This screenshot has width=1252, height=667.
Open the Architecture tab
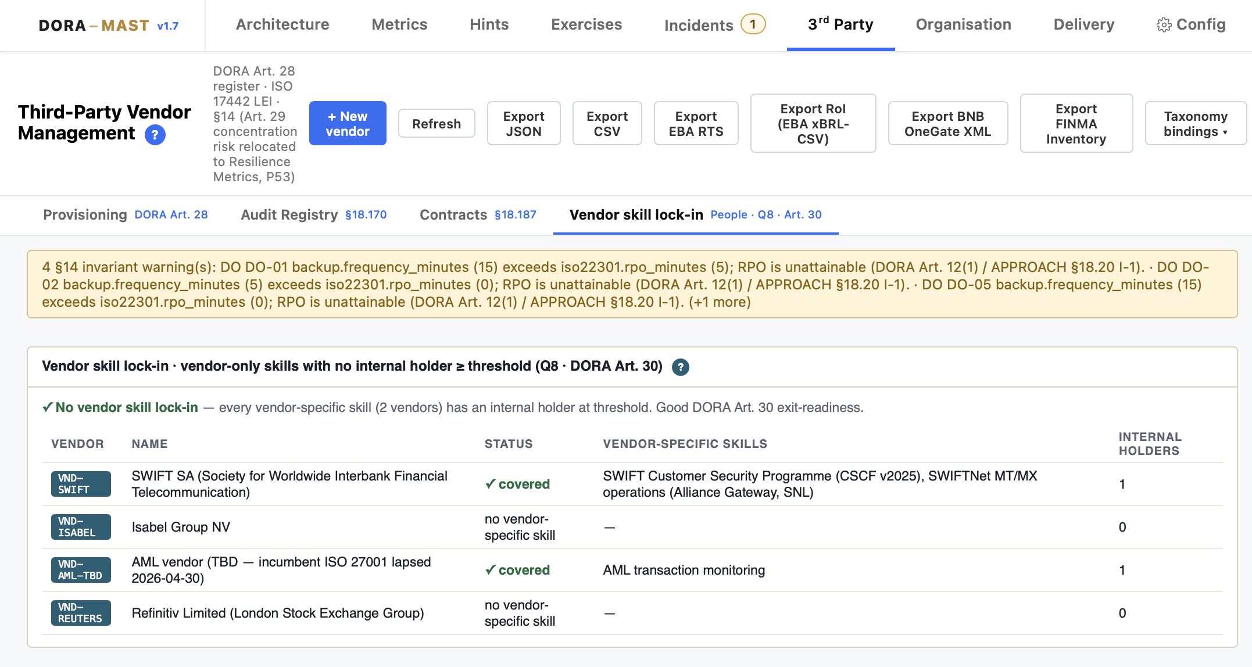pyautogui.click(x=282, y=24)
